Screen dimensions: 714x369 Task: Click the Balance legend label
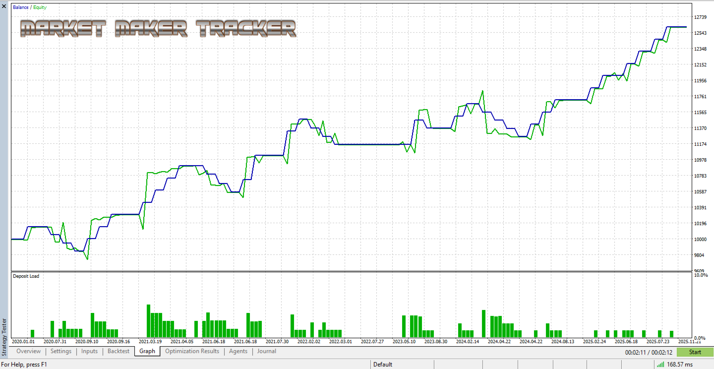[x=21, y=7]
